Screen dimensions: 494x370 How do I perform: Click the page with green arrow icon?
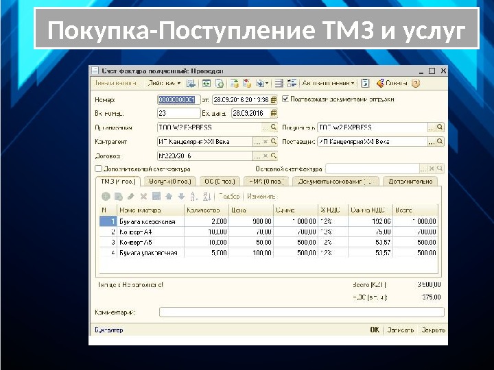(x=220, y=84)
